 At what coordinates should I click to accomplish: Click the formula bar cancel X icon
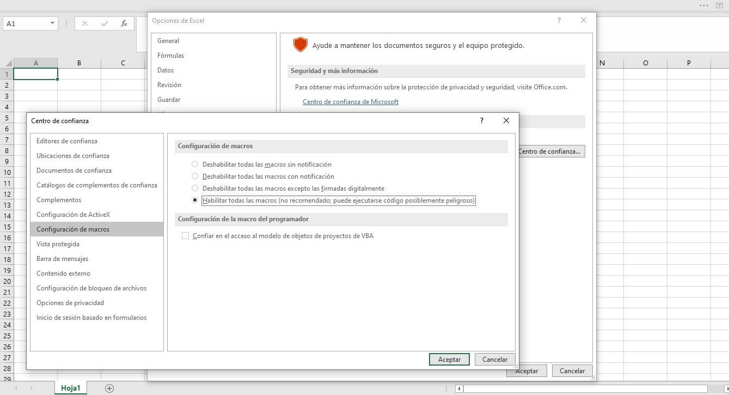[84, 23]
